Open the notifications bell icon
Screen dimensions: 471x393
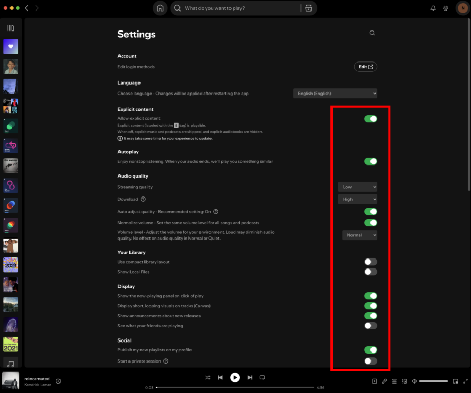point(433,8)
